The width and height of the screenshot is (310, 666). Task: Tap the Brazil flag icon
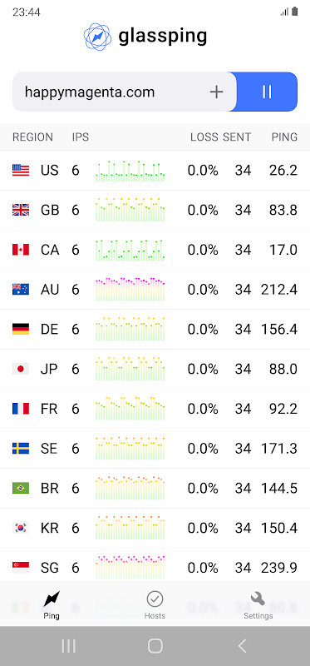point(21,488)
